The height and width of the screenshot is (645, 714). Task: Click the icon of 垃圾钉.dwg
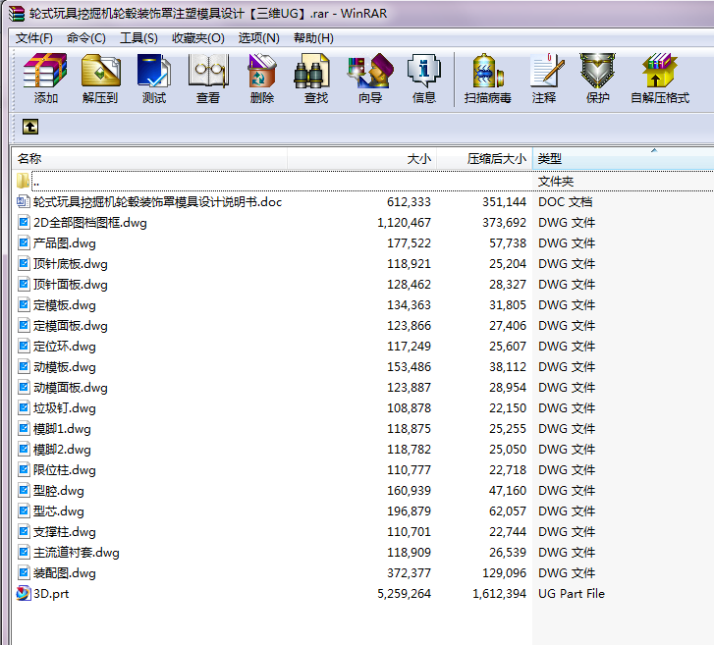[x=24, y=407]
